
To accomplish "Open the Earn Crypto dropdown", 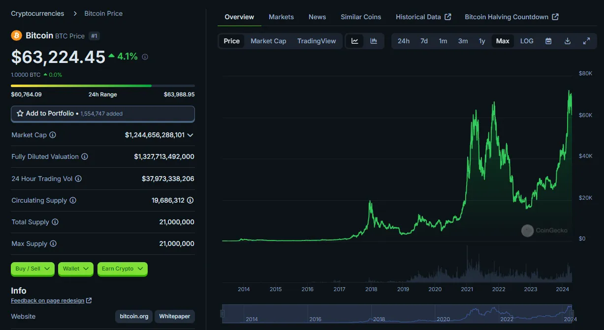I will (x=122, y=269).
